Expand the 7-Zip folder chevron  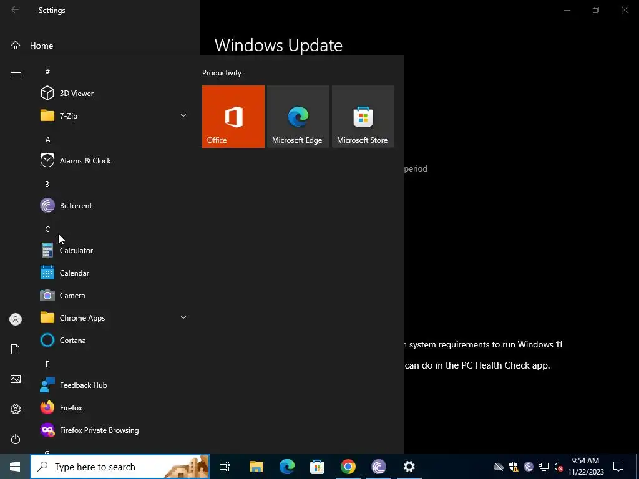click(183, 115)
